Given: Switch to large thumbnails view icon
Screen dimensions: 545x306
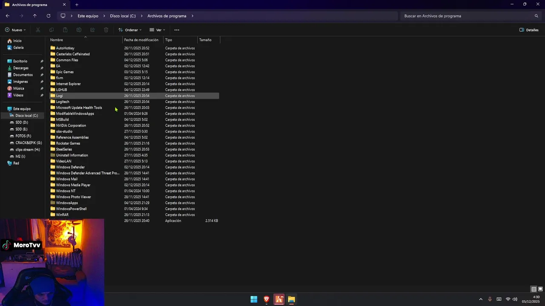Looking at the screenshot, I should click(540, 289).
